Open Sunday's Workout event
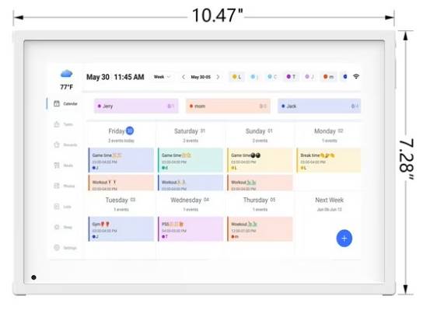 260,183
